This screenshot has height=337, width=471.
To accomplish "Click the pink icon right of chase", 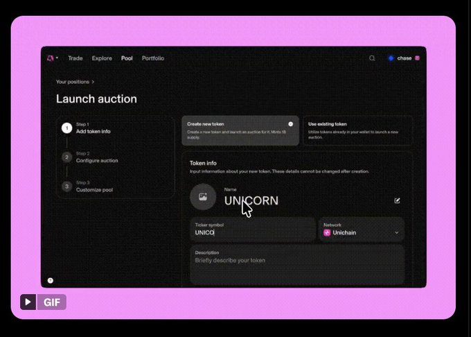I will pos(417,58).
